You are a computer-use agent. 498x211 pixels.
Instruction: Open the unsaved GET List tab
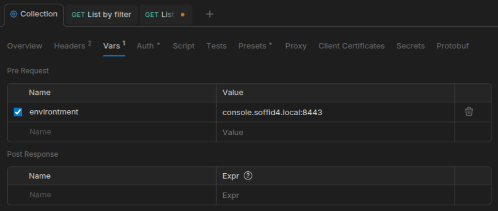pos(166,15)
